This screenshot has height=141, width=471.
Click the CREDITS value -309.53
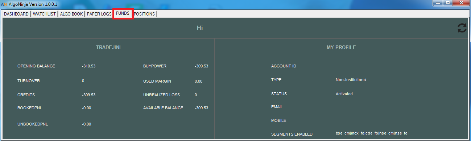click(88, 95)
